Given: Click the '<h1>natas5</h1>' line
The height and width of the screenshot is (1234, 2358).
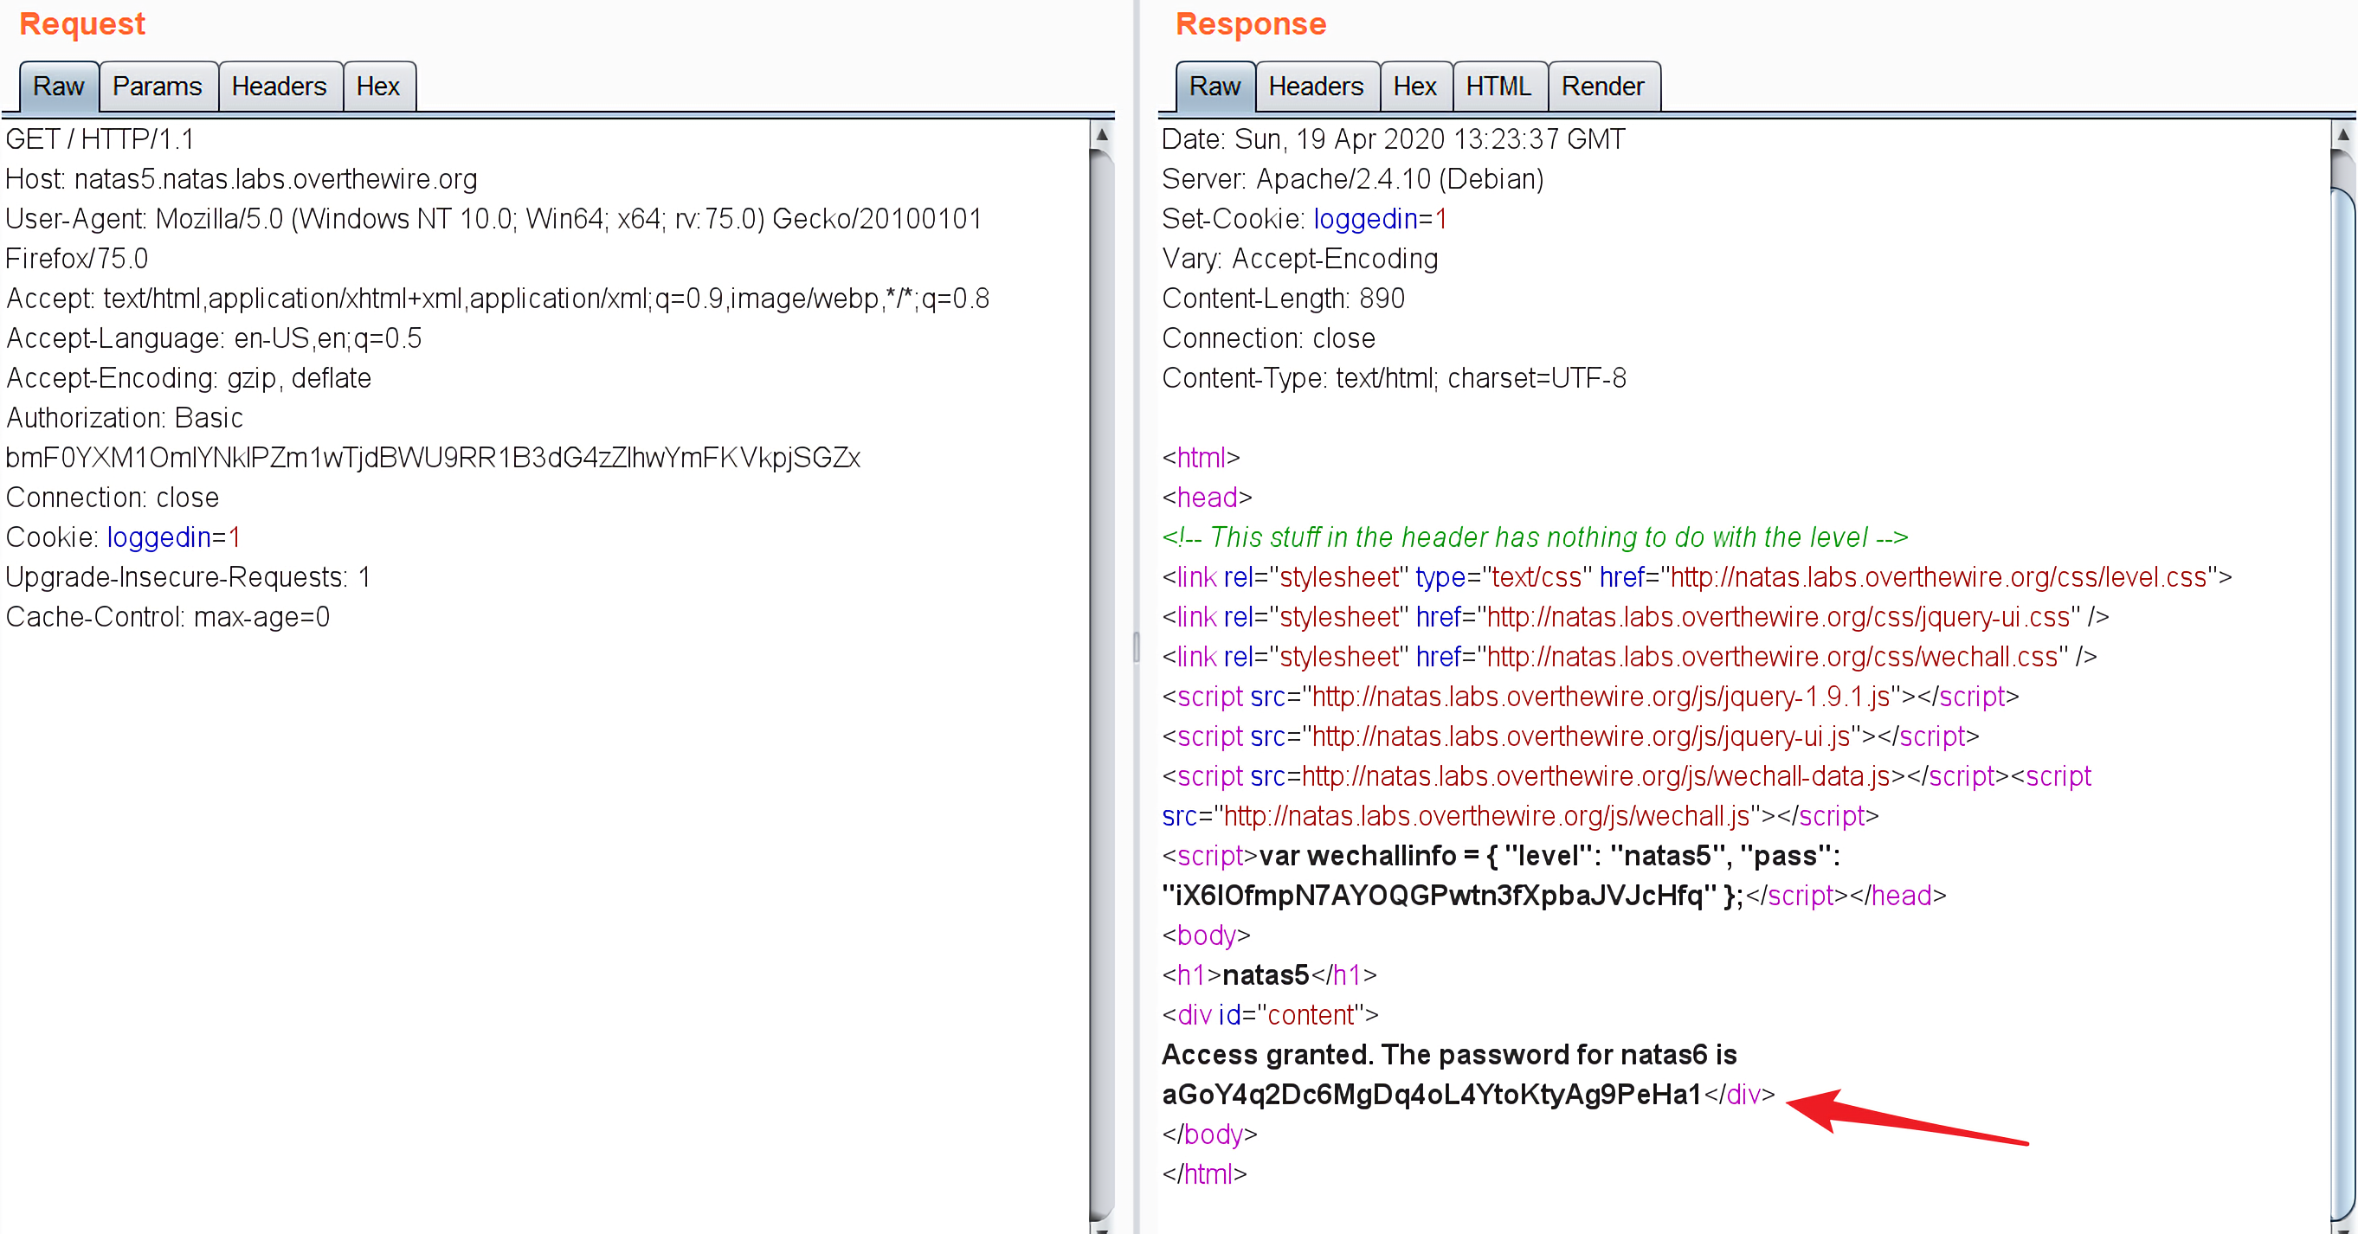Looking at the screenshot, I should point(1270,975).
